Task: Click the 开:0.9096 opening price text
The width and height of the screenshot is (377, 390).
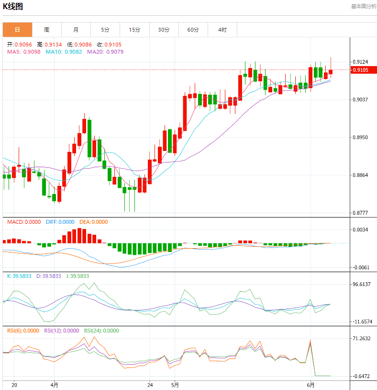Action: click(x=19, y=45)
